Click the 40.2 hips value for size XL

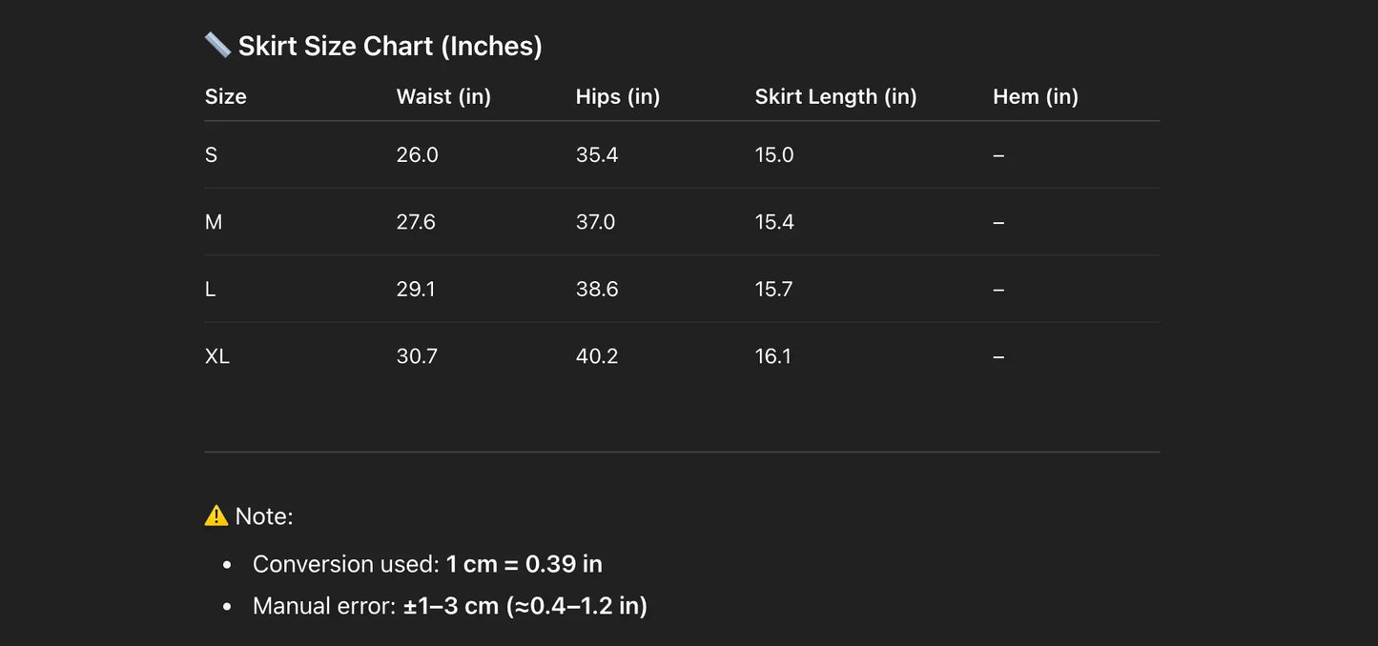(x=597, y=356)
